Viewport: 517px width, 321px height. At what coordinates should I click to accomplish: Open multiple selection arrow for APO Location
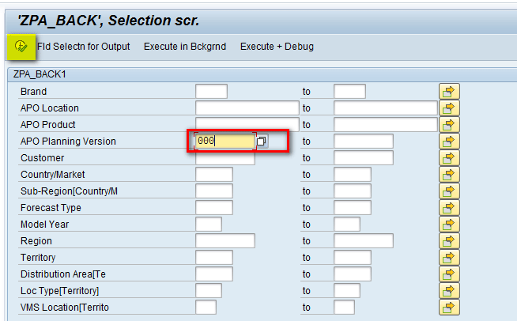coord(449,108)
